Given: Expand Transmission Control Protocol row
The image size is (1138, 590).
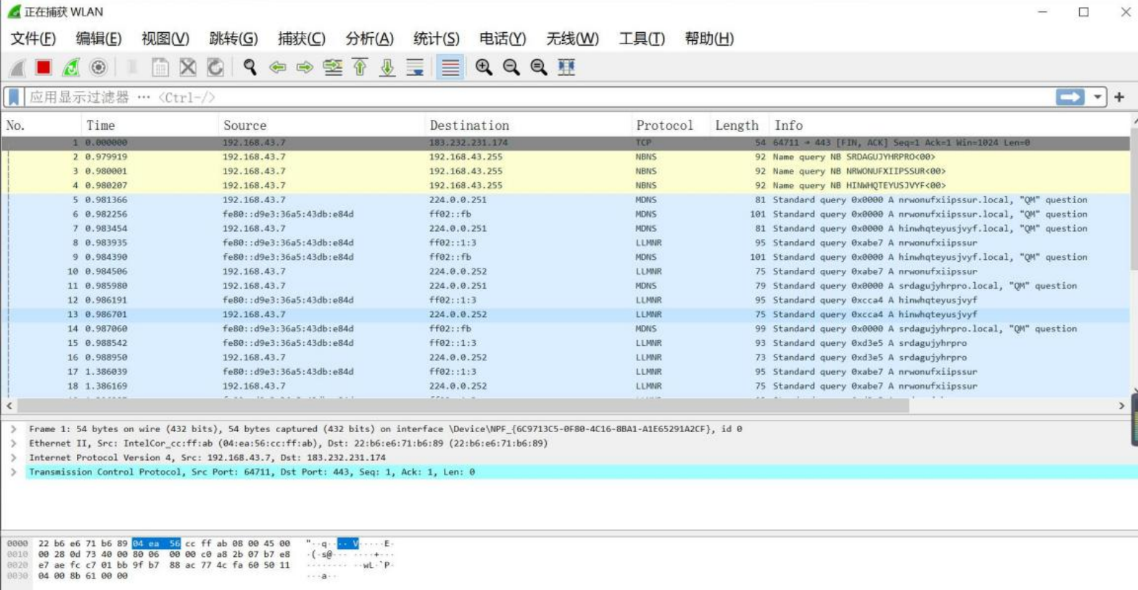Looking at the screenshot, I should pos(14,472).
